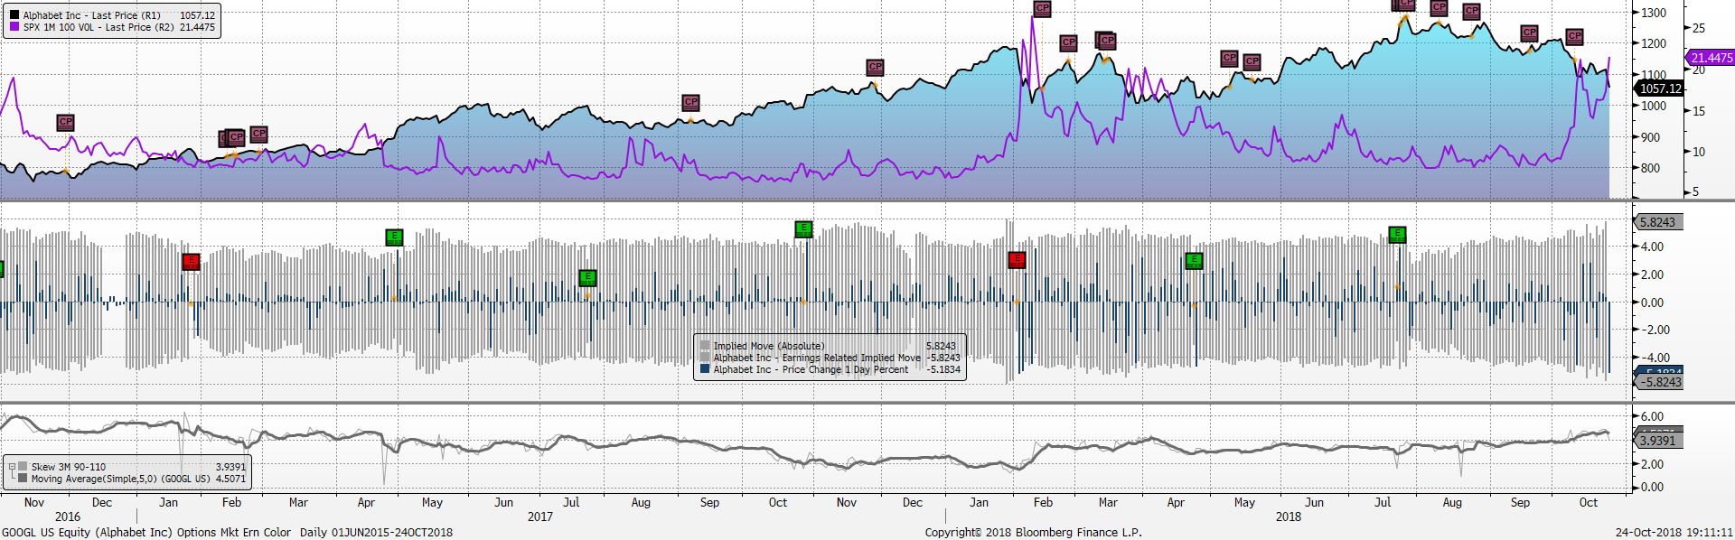Open the CP marker in September 2017
The height and width of the screenshot is (540, 1735).
pyautogui.click(x=690, y=102)
